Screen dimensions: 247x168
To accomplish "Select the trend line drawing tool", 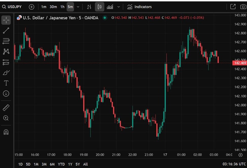I will tap(6, 31).
